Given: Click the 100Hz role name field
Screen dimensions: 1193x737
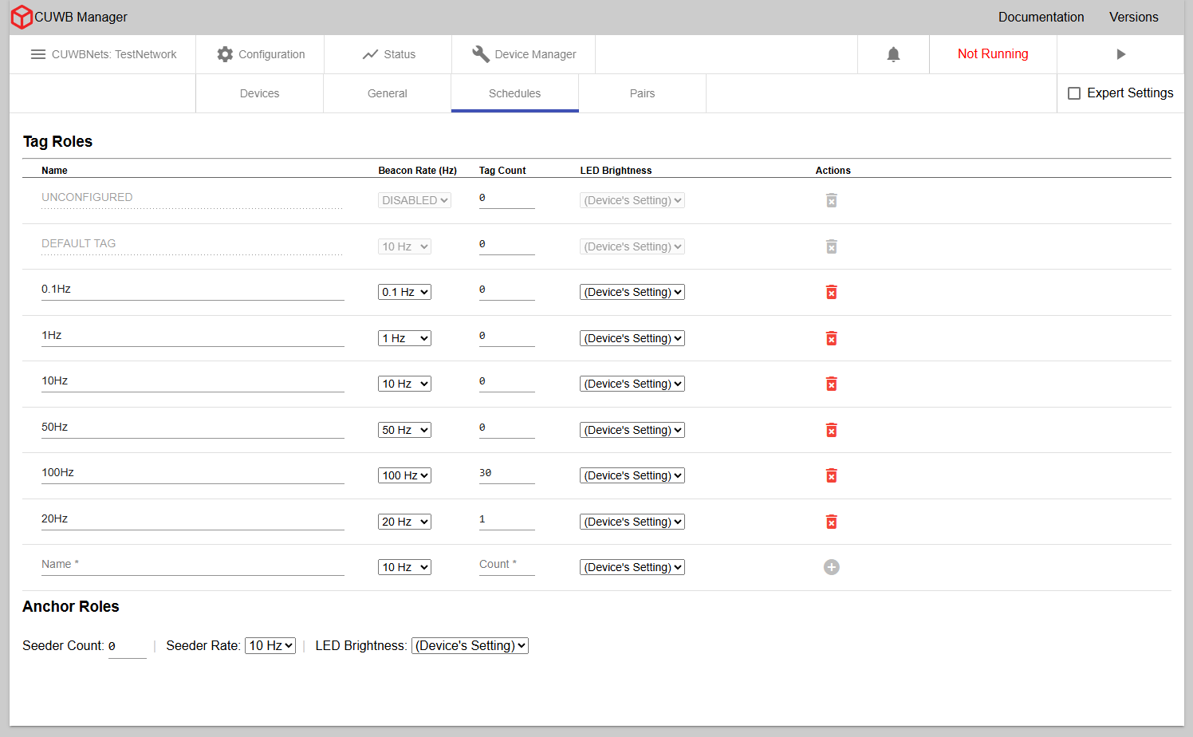Looking at the screenshot, I should pyautogui.click(x=192, y=474).
